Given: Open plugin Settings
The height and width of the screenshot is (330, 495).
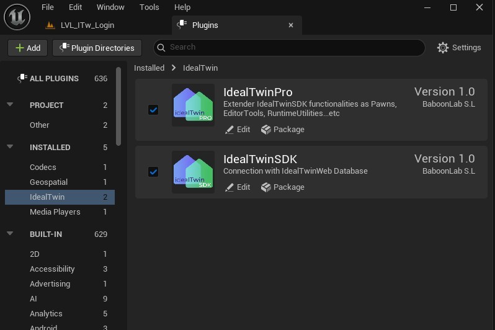Looking at the screenshot, I should (x=459, y=48).
